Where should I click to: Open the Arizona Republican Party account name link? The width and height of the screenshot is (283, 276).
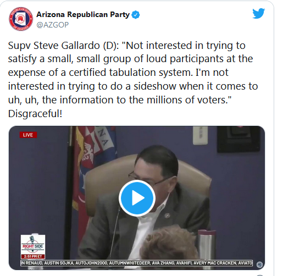[x=83, y=14]
